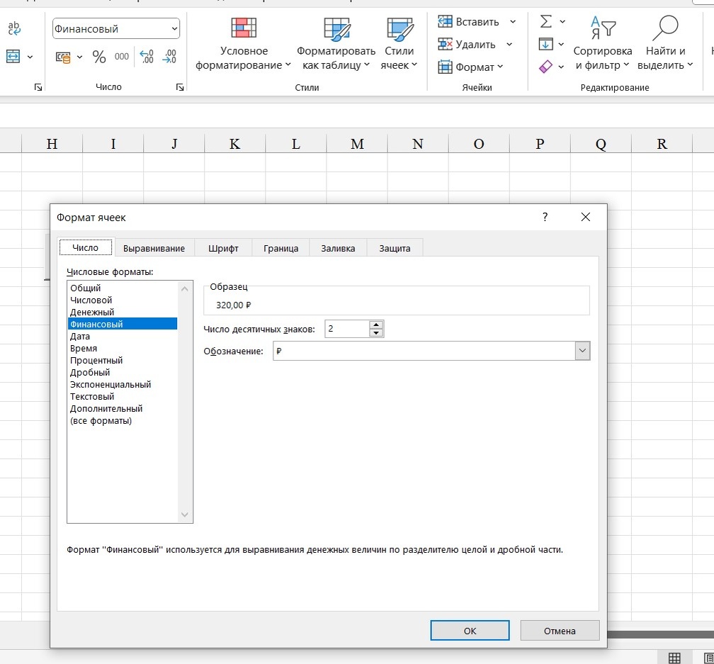Expand the Fill dropdown arrow
The width and height of the screenshot is (714, 664).
pos(561,44)
